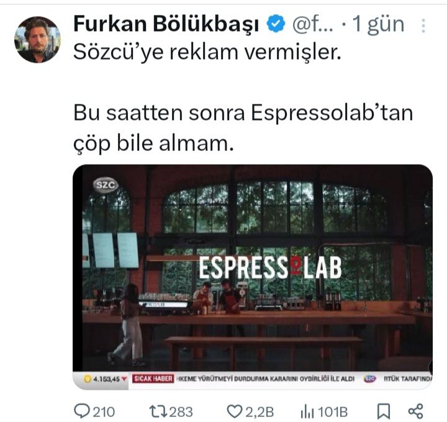Open Furkan Bölükbaşı's profile picture
447x422 pixels.
(x=37, y=39)
